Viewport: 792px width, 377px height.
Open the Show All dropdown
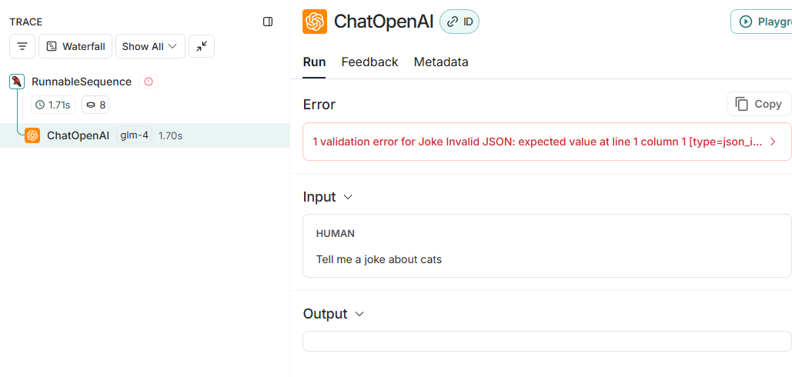(x=150, y=46)
